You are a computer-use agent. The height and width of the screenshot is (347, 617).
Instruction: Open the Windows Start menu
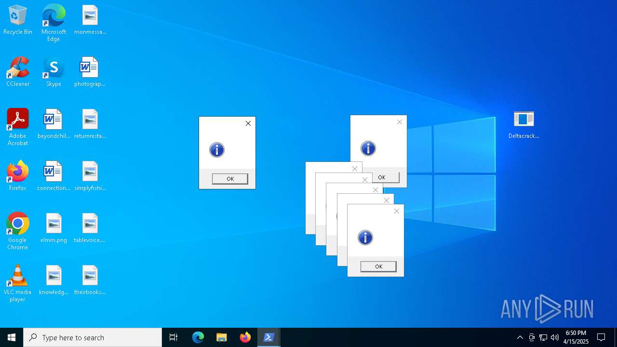click(12, 337)
